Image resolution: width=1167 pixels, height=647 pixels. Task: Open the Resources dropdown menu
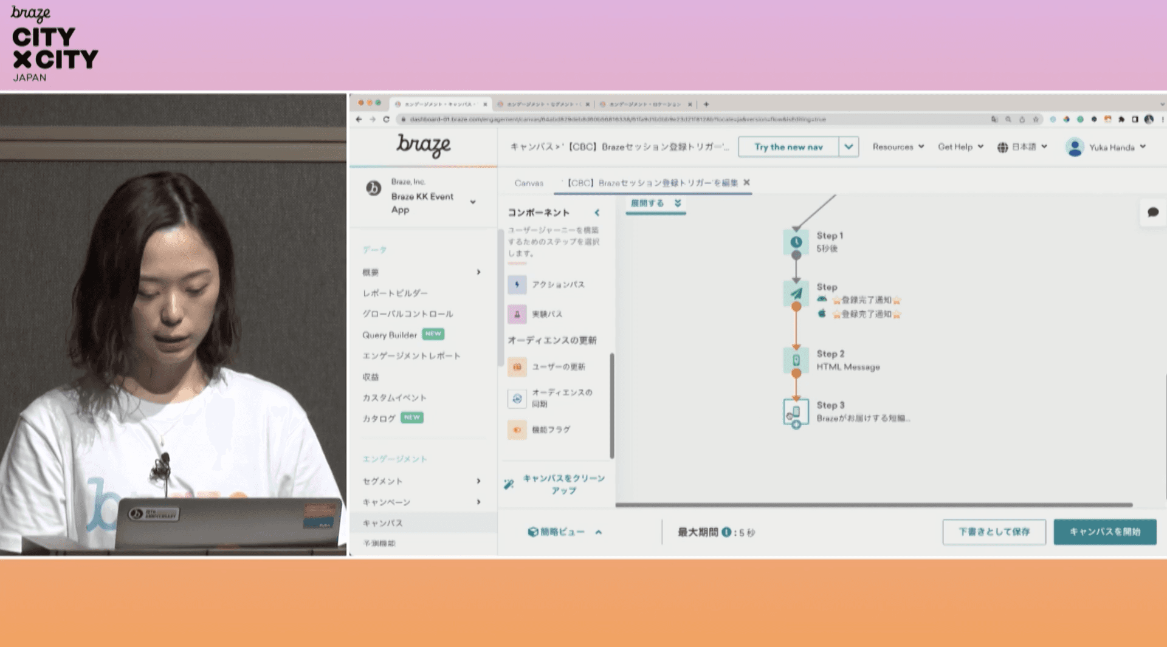pyautogui.click(x=898, y=147)
